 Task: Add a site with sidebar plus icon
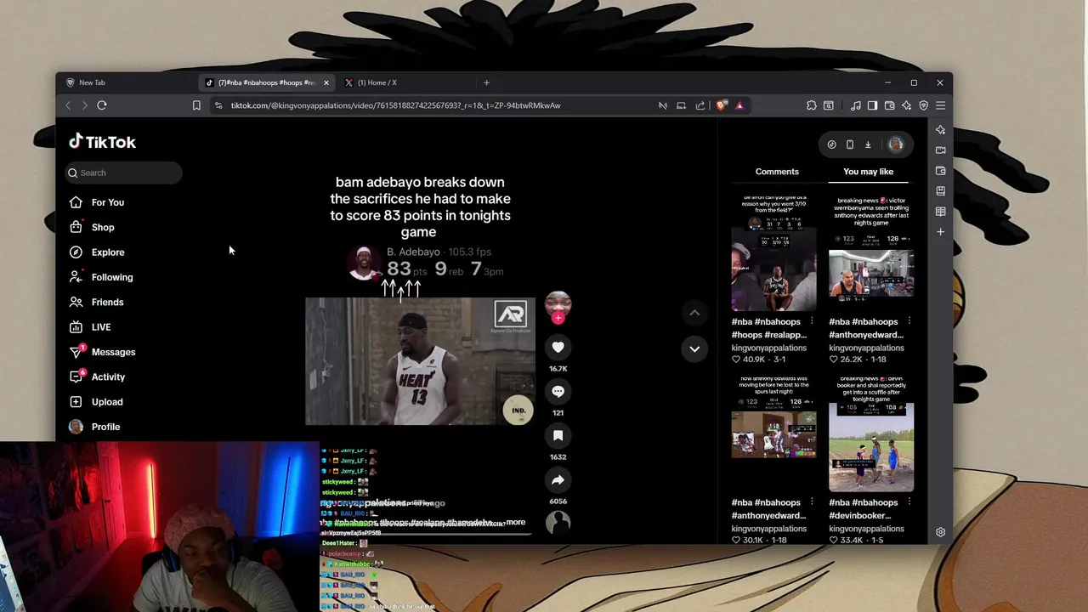(x=940, y=232)
